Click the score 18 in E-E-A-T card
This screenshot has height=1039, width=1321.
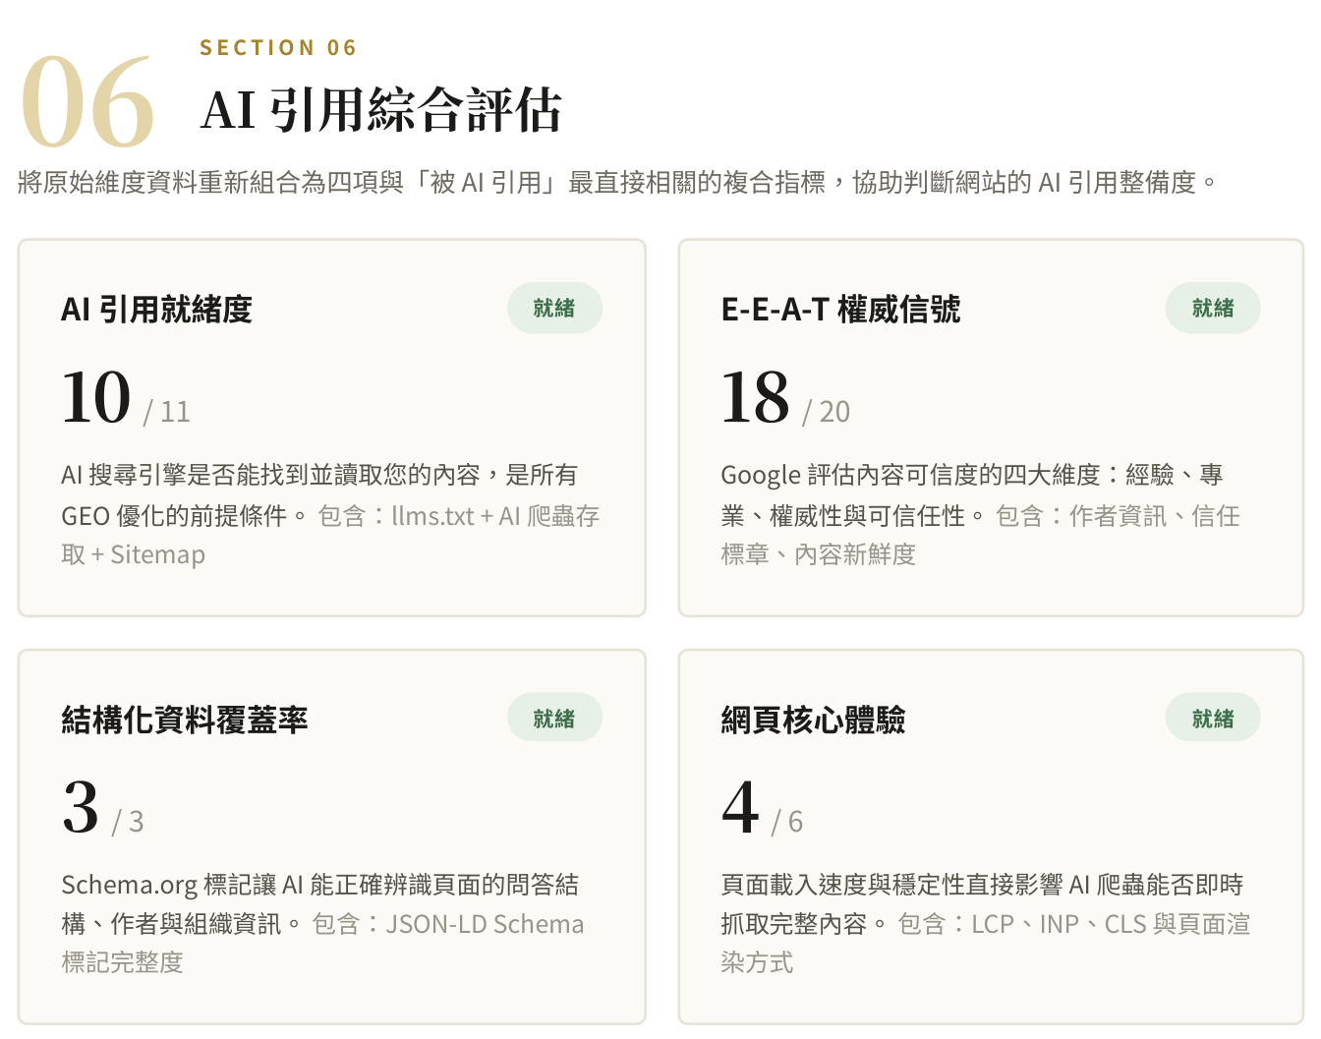click(755, 397)
